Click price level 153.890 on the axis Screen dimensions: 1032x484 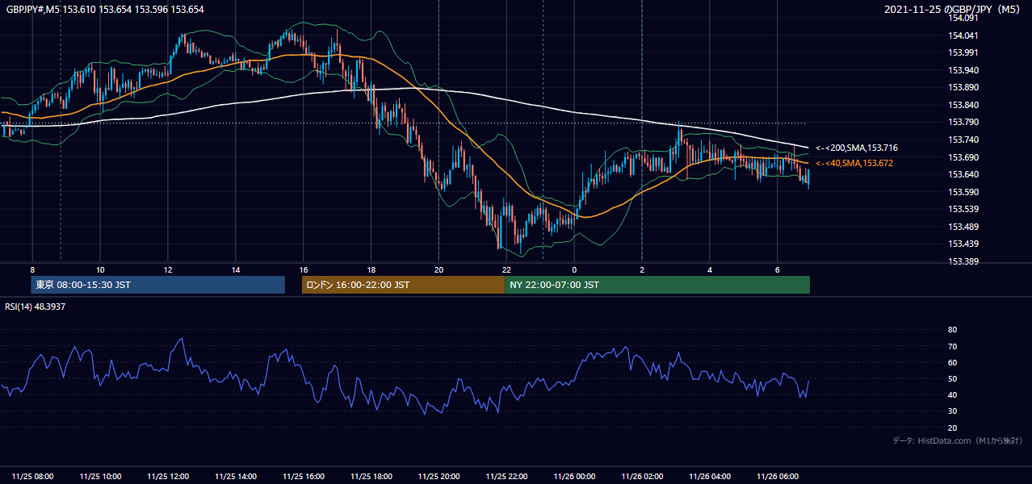963,87
